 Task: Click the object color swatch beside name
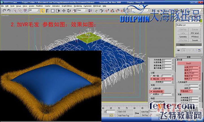coord(201,21)
